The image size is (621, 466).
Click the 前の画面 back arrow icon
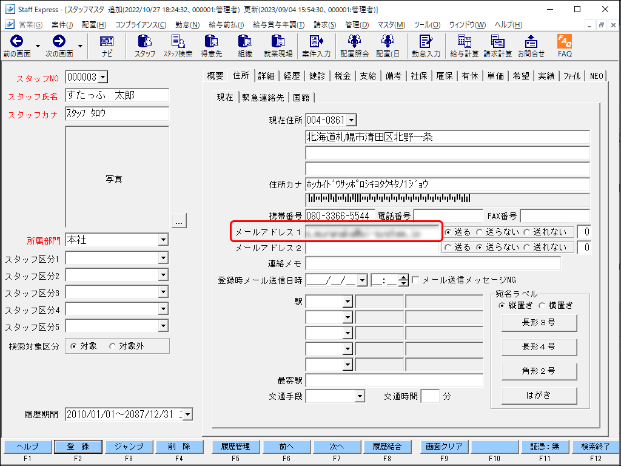[16, 41]
